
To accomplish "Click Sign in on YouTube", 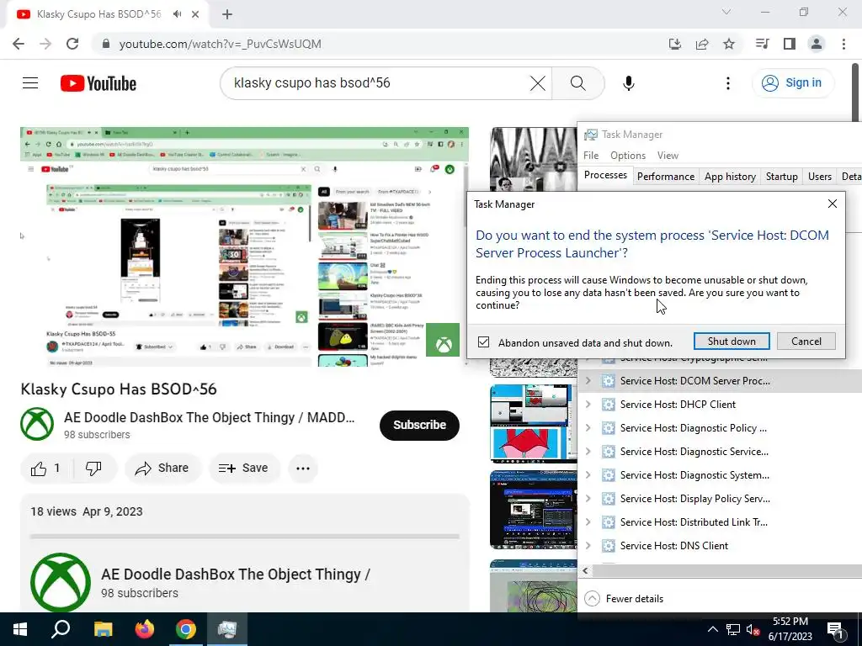I will [x=793, y=83].
